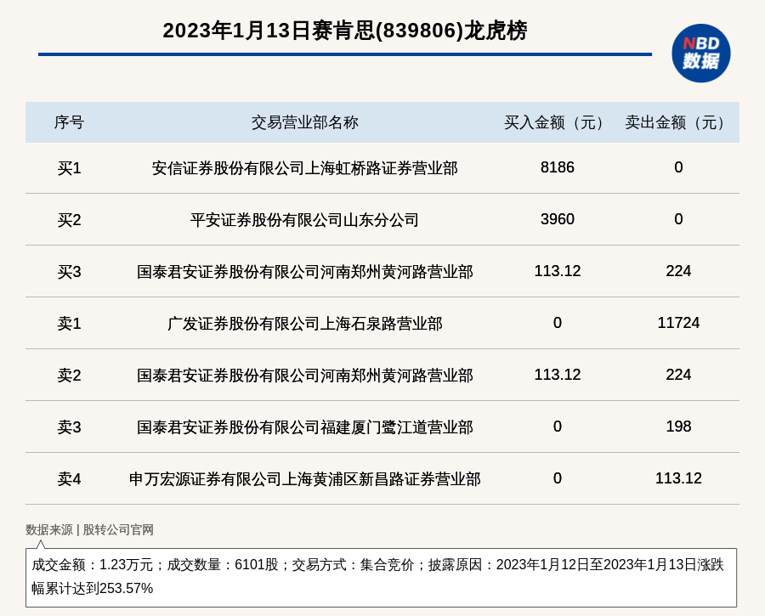Select the 卖1 row label
The width and height of the screenshot is (765, 616).
click(69, 324)
